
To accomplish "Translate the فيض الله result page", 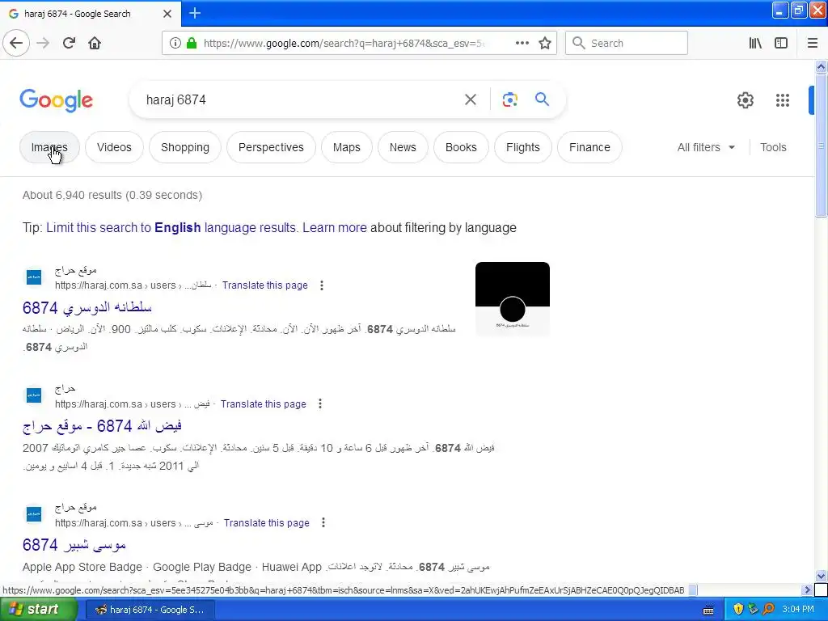I will [x=263, y=404].
